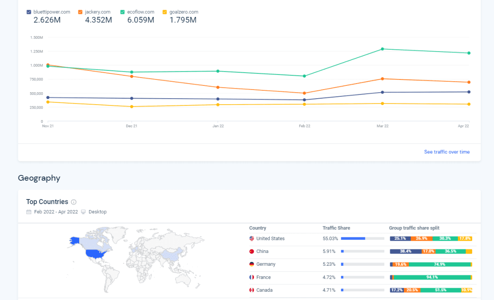Click the bluettipower Mar 22 data point
Image resolution: width=494 pixels, height=300 pixels.
pos(382,92)
